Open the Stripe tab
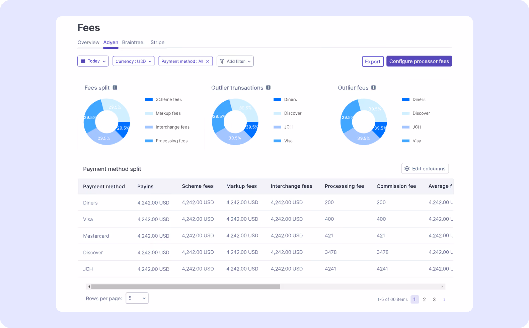529x328 pixels. pos(157,43)
